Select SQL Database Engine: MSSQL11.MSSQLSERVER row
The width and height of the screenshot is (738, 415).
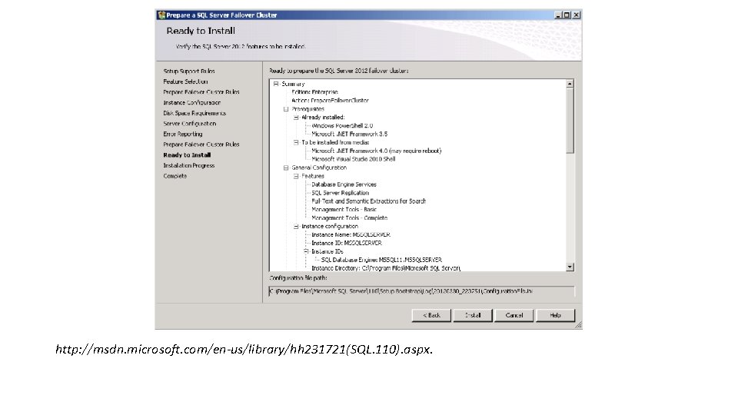point(381,260)
